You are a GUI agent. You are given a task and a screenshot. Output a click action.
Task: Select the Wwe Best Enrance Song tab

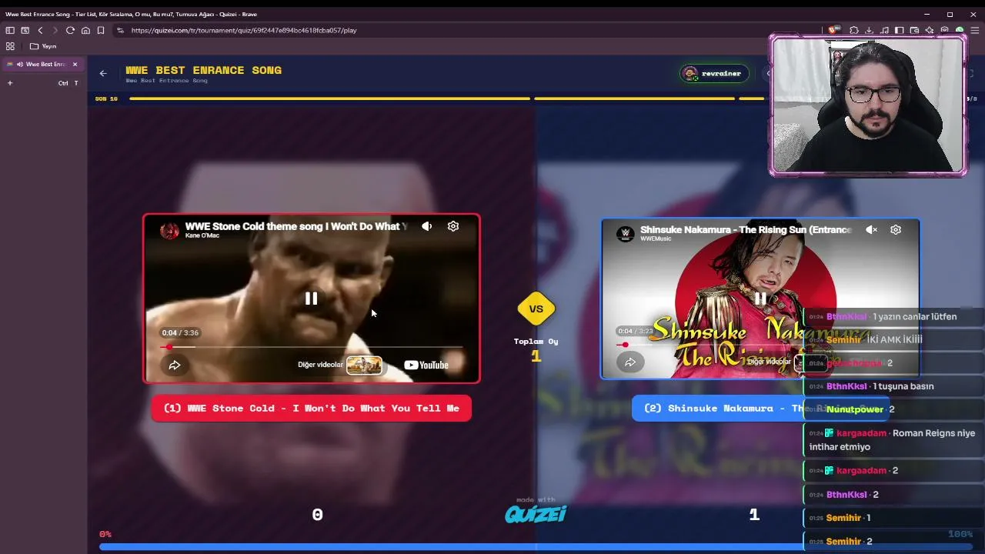pyautogui.click(x=43, y=64)
